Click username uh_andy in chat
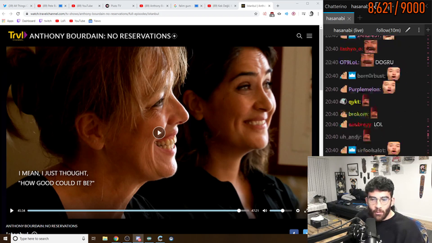Screen dimensions: 432x243 350,137
